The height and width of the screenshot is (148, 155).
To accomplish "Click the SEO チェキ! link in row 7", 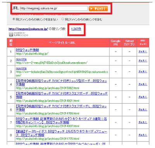I will click(143, 122).
